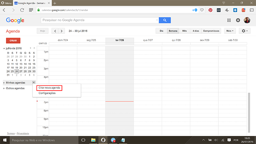
Task: Go to previous month in mini calendar
Action: click(30, 48)
